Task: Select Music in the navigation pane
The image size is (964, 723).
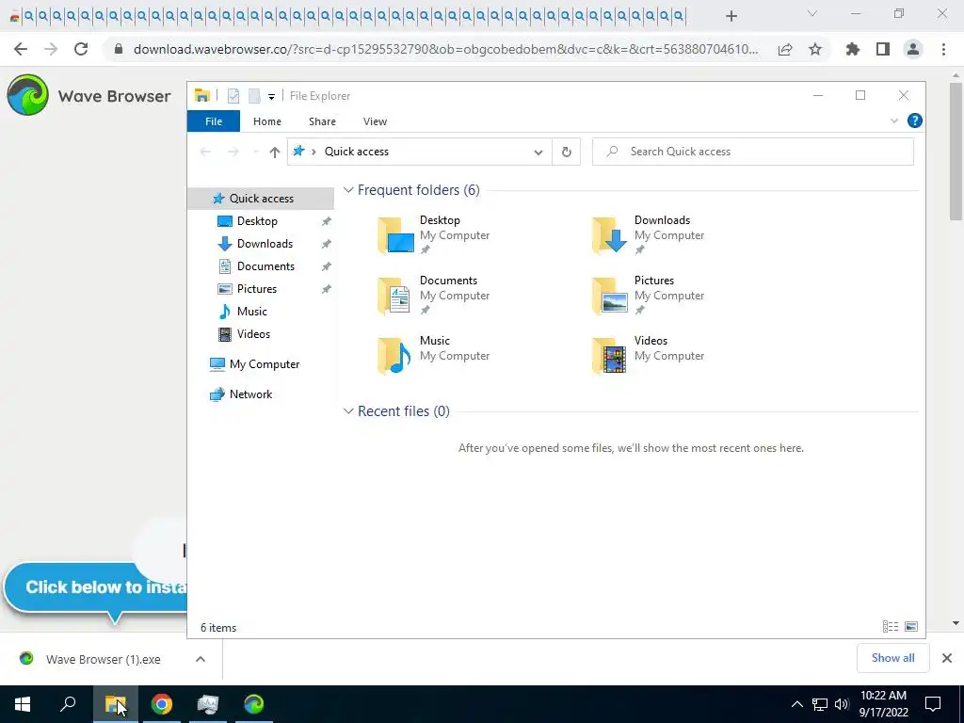Action: click(251, 312)
